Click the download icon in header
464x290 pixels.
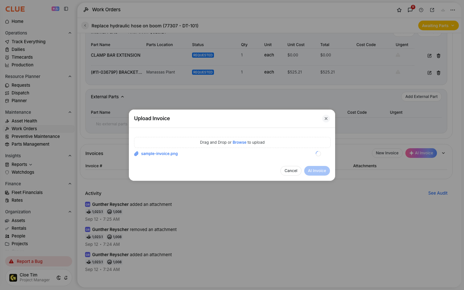click(x=443, y=10)
